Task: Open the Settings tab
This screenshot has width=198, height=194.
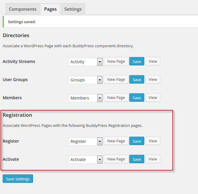Action: point(73,9)
